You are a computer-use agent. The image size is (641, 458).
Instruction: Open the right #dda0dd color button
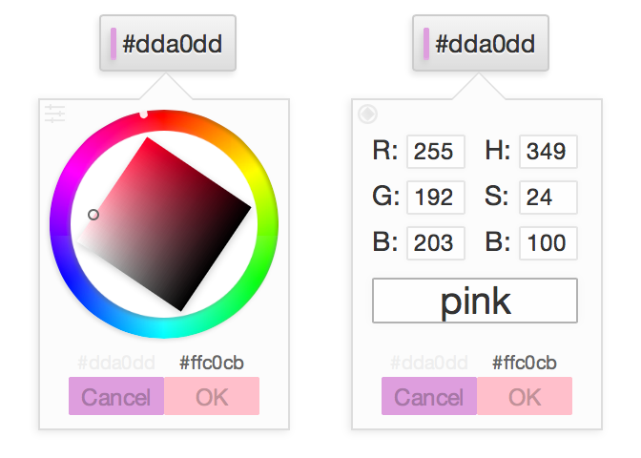(x=481, y=43)
